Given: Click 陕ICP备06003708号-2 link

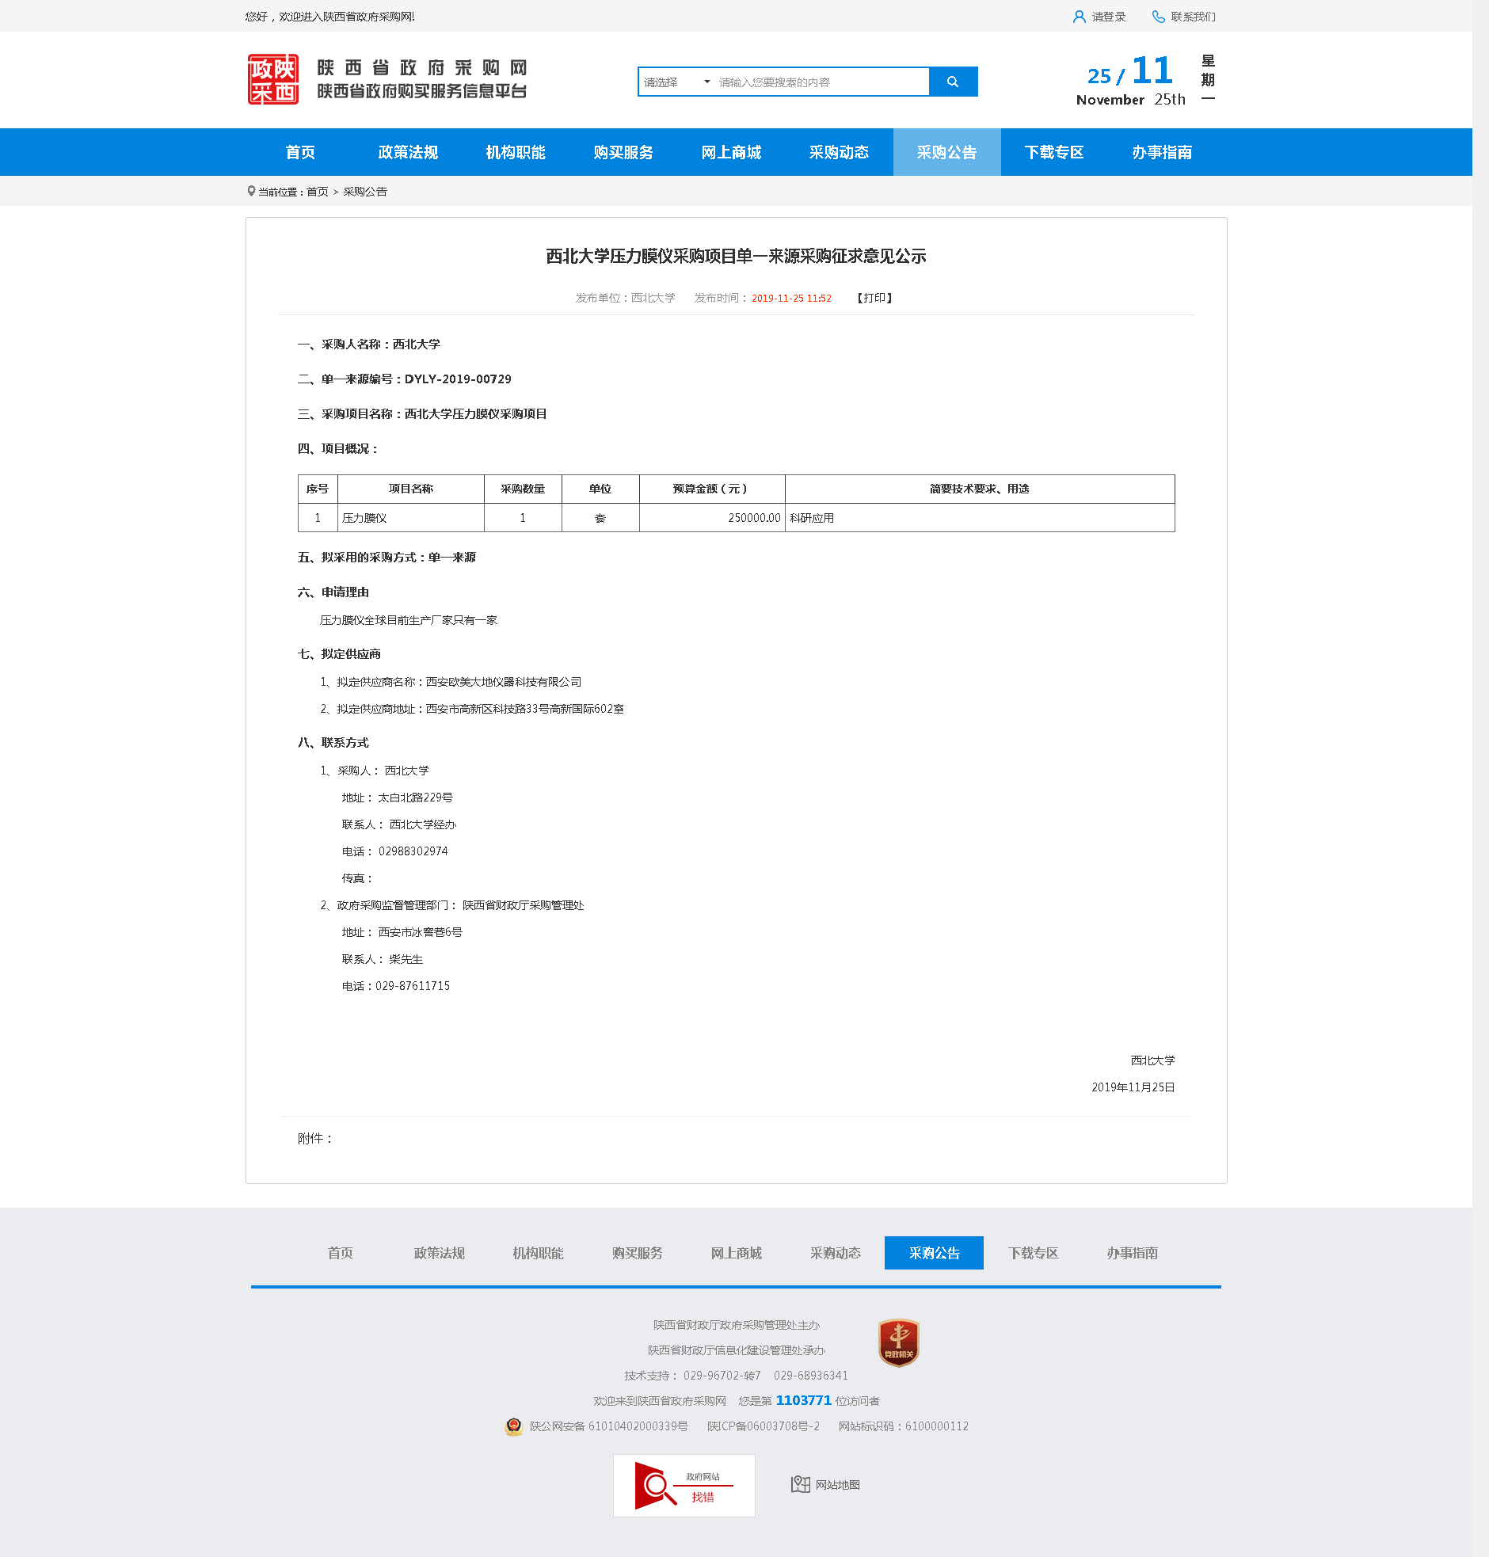Looking at the screenshot, I should pyautogui.click(x=764, y=1426).
